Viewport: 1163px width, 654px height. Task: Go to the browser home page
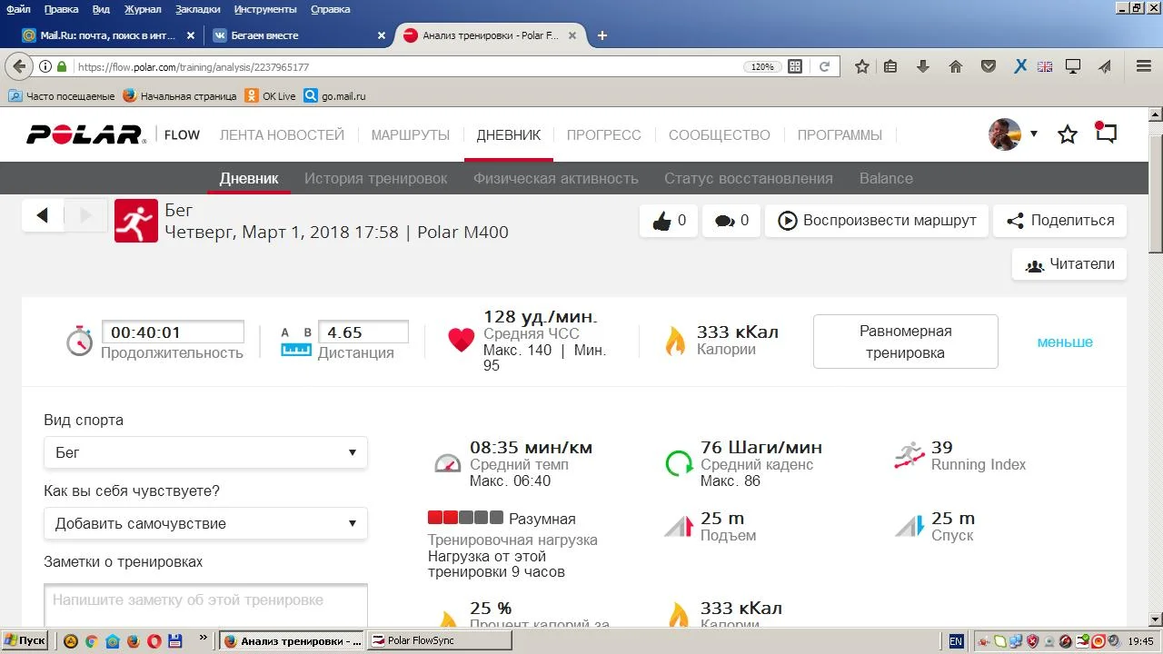955,66
